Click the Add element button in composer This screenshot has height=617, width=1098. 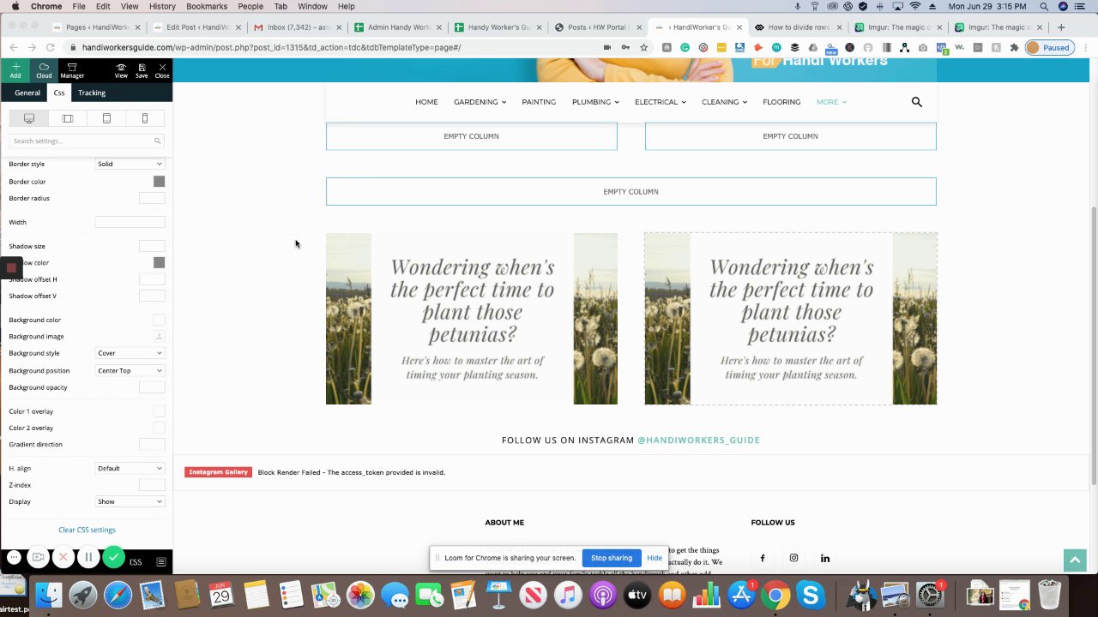[x=15, y=70]
